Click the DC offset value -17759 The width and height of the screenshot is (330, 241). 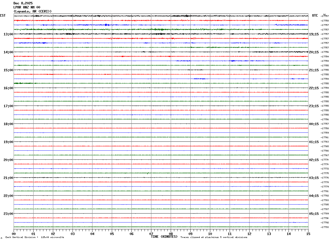click(x=325, y=133)
